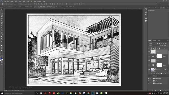Select the Rectangular Marquee tool
Screen dimensions: 169x95
[x=2, y=11]
